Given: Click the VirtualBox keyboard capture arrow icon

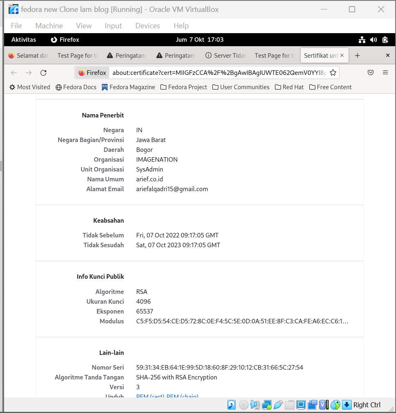Looking at the screenshot, I should (x=347, y=404).
